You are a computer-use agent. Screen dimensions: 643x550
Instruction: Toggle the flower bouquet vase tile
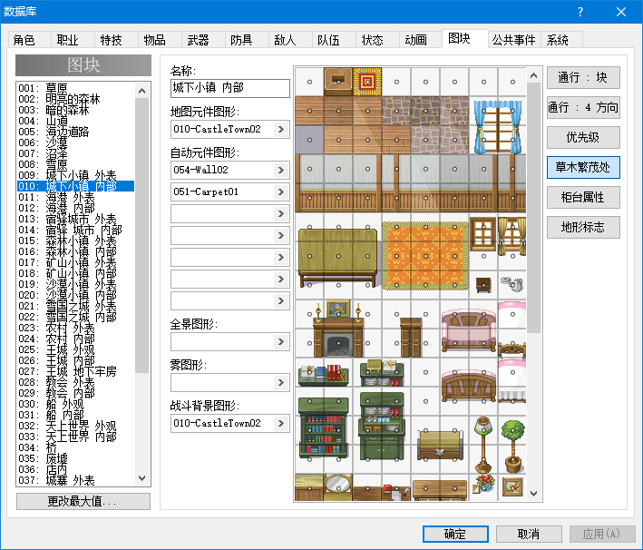(x=483, y=484)
